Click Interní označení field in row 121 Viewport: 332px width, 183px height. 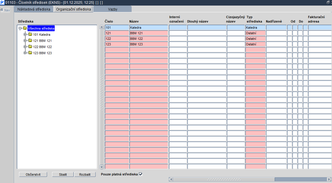178,33
